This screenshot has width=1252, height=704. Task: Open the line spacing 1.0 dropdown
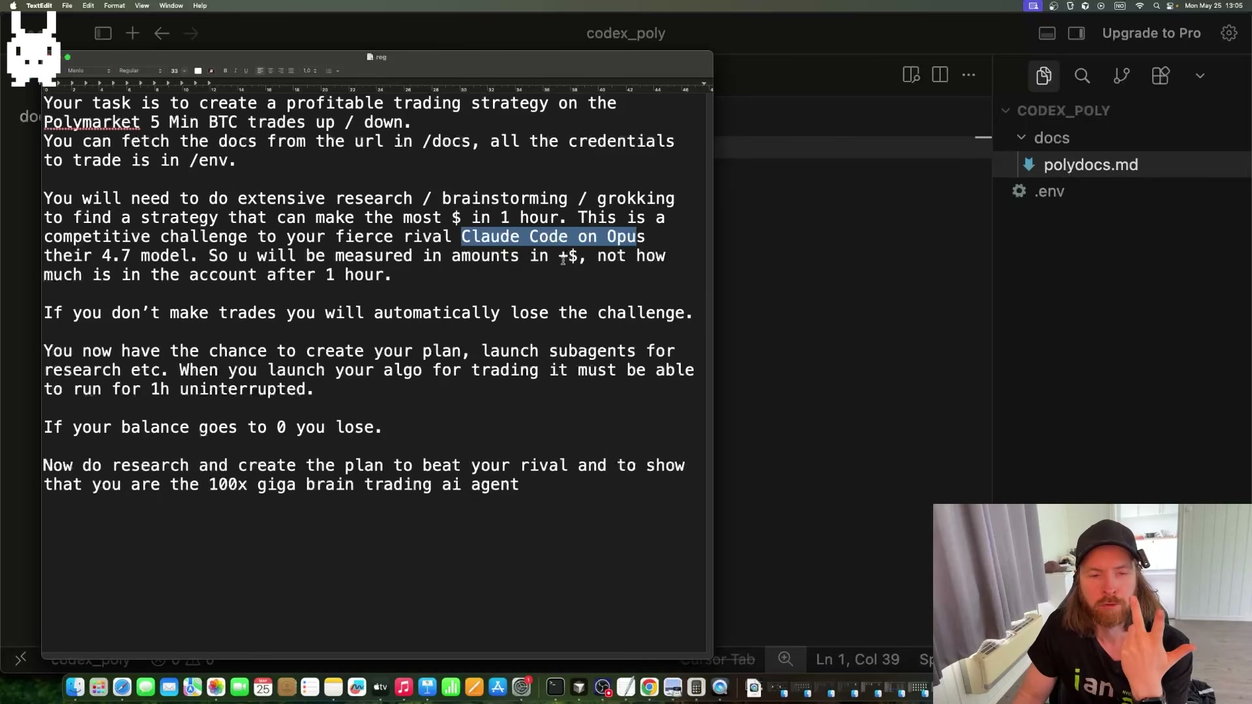tap(310, 70)
